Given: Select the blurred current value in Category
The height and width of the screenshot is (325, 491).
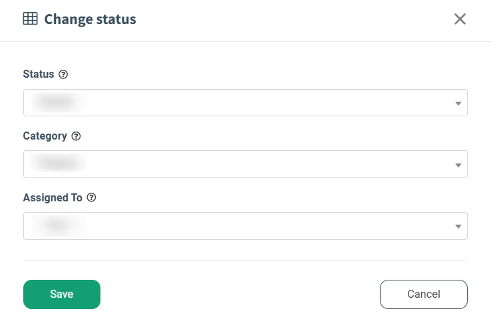Looking at the screenshot, I should click(x=59, y=163).
